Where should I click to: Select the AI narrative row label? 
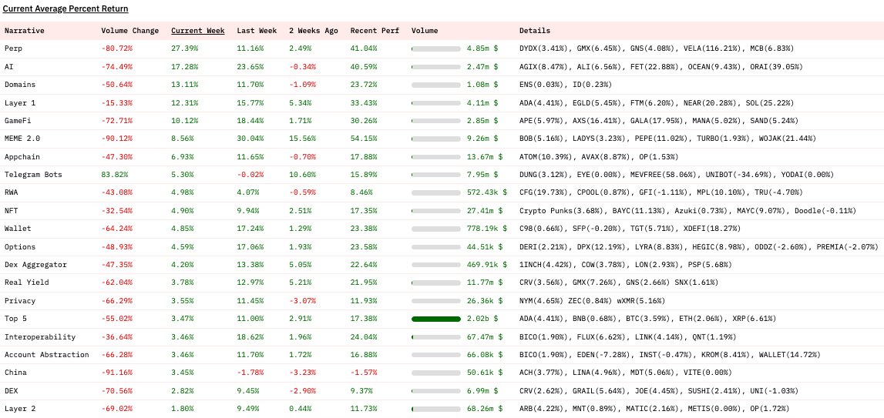9,66
